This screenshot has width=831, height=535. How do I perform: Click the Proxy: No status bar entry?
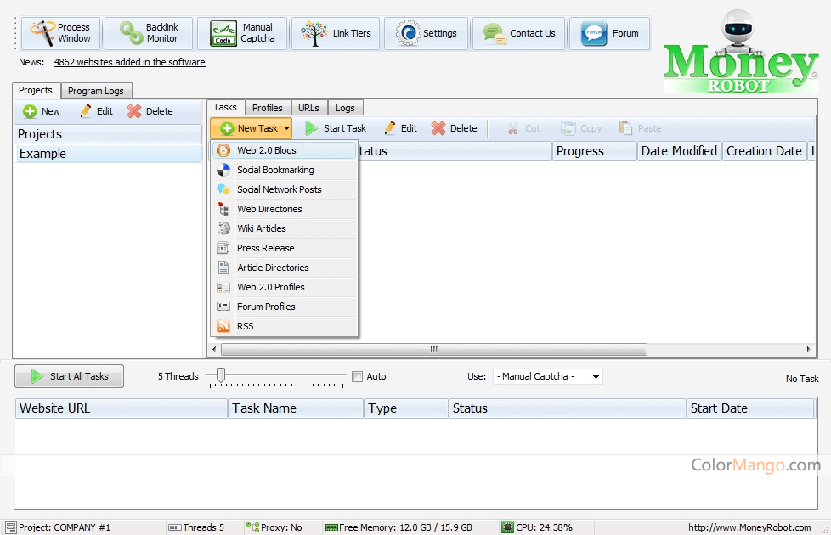coord(274,527)
